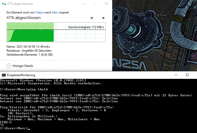Click Restdauer Ungefähr 60 Sekunden text
Screen dimensions: 197x133
coord(29,51)
